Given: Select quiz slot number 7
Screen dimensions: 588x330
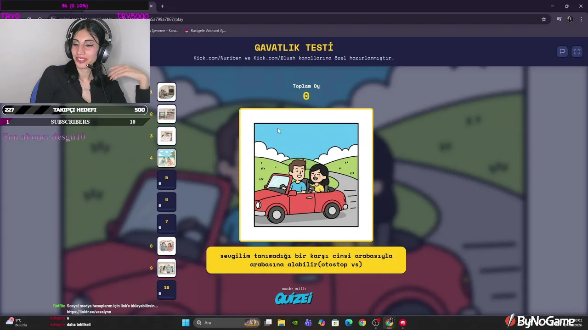Looking at the screenshot, I should click(167, 224).
